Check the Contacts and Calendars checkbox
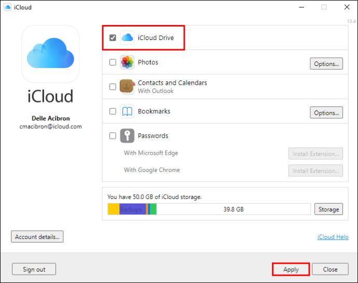The image size is (358, 283). coord(113,87)
